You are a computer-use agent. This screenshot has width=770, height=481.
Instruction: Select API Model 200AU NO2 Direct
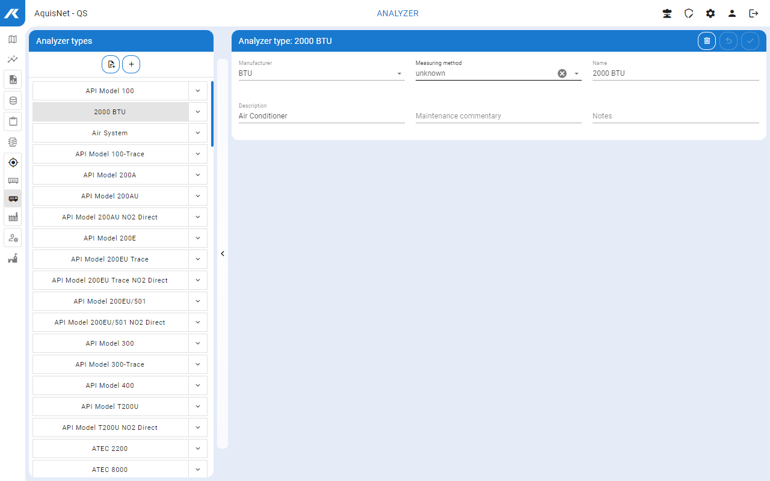110,217
